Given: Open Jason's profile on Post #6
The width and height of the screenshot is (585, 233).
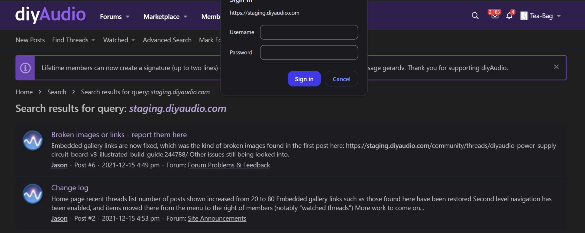Looking at the screenshot, I should (59, 165).
